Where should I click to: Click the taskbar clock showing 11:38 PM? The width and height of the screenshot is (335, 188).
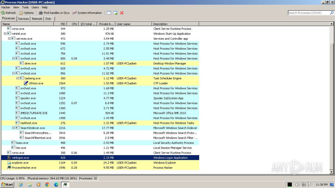(322, 185)
